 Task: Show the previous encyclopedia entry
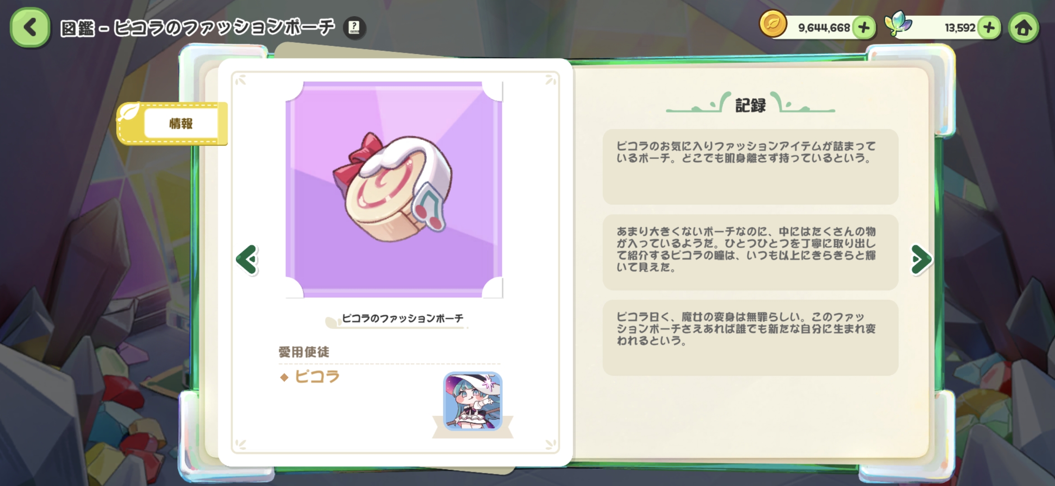247,260
